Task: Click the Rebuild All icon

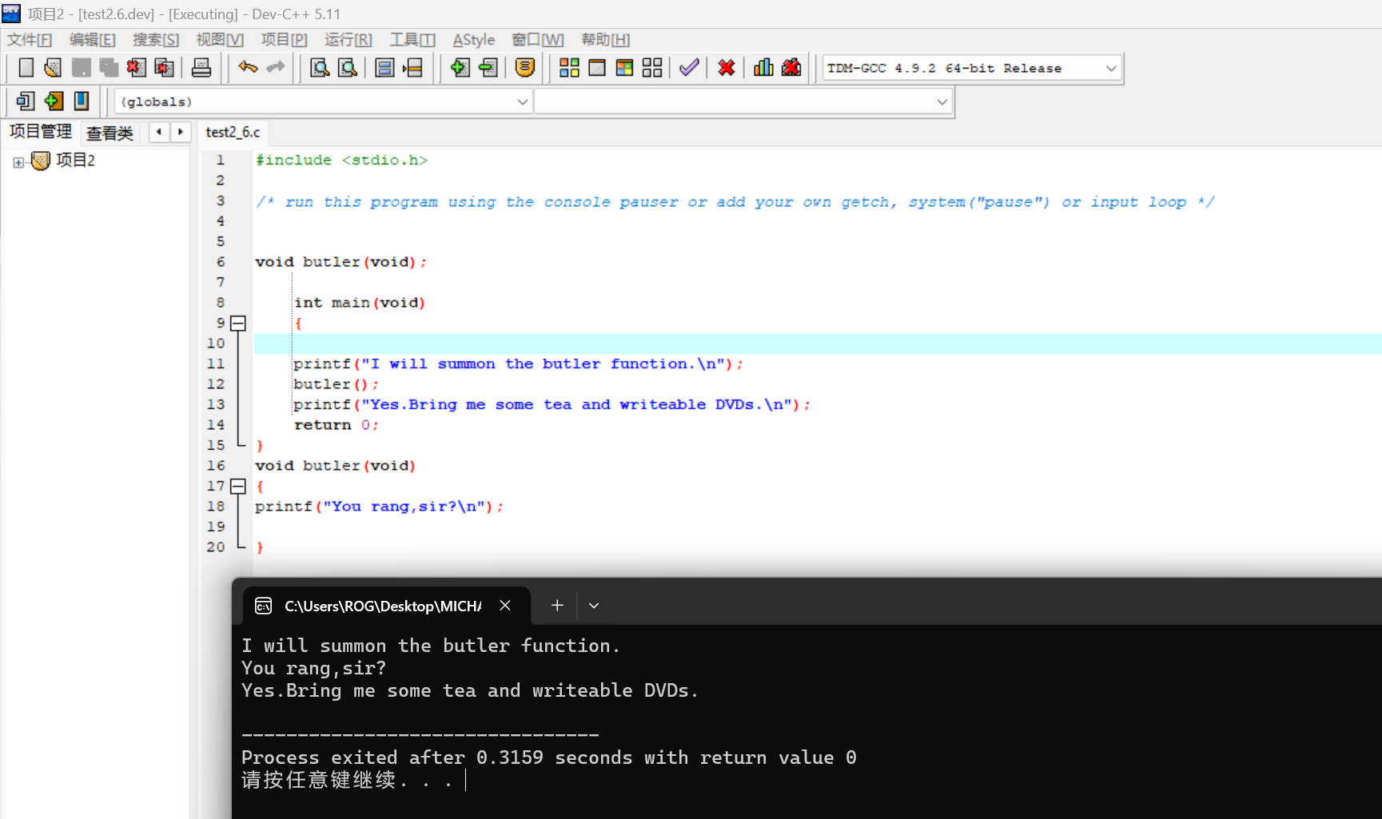Action: tap(652, 68)
